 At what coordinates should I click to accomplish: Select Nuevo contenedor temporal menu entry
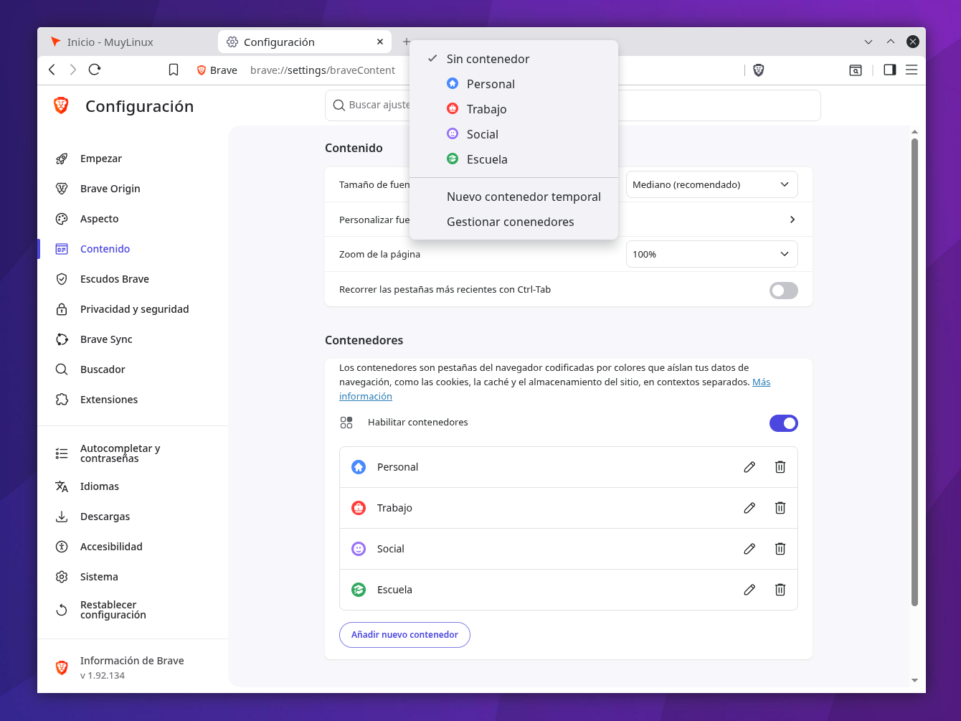pos(513,197)
